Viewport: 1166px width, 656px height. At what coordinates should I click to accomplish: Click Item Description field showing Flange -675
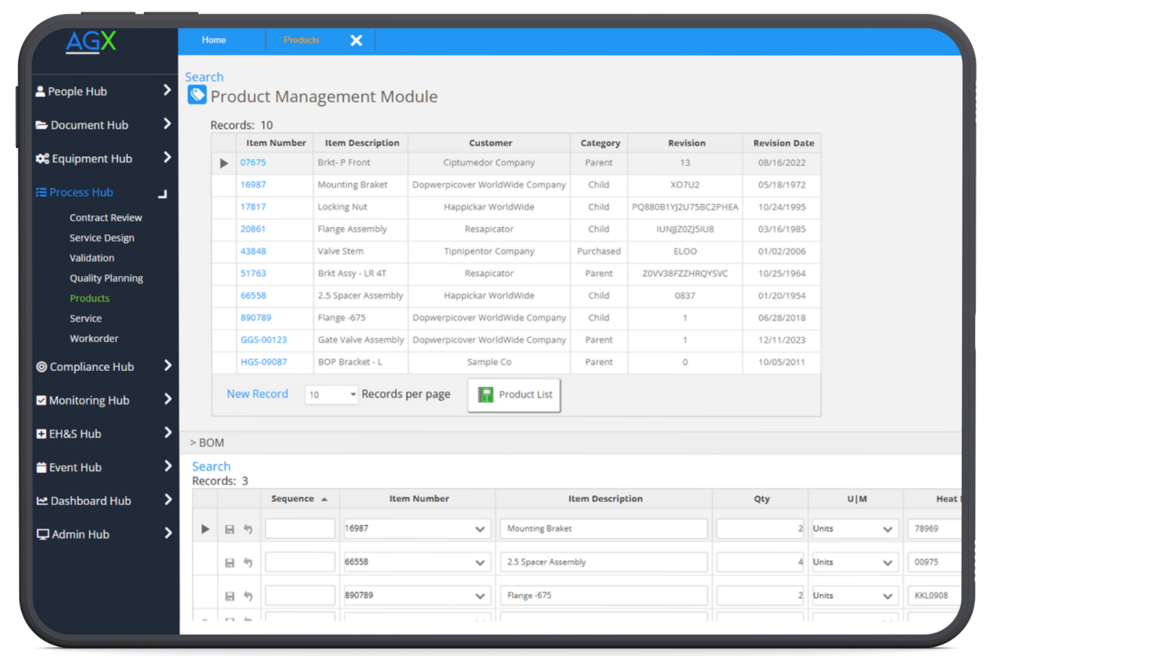(x=603, y=596)
